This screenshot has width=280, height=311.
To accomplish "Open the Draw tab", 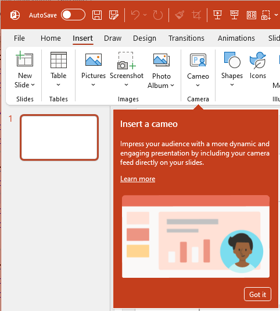I will click(113, 38).
